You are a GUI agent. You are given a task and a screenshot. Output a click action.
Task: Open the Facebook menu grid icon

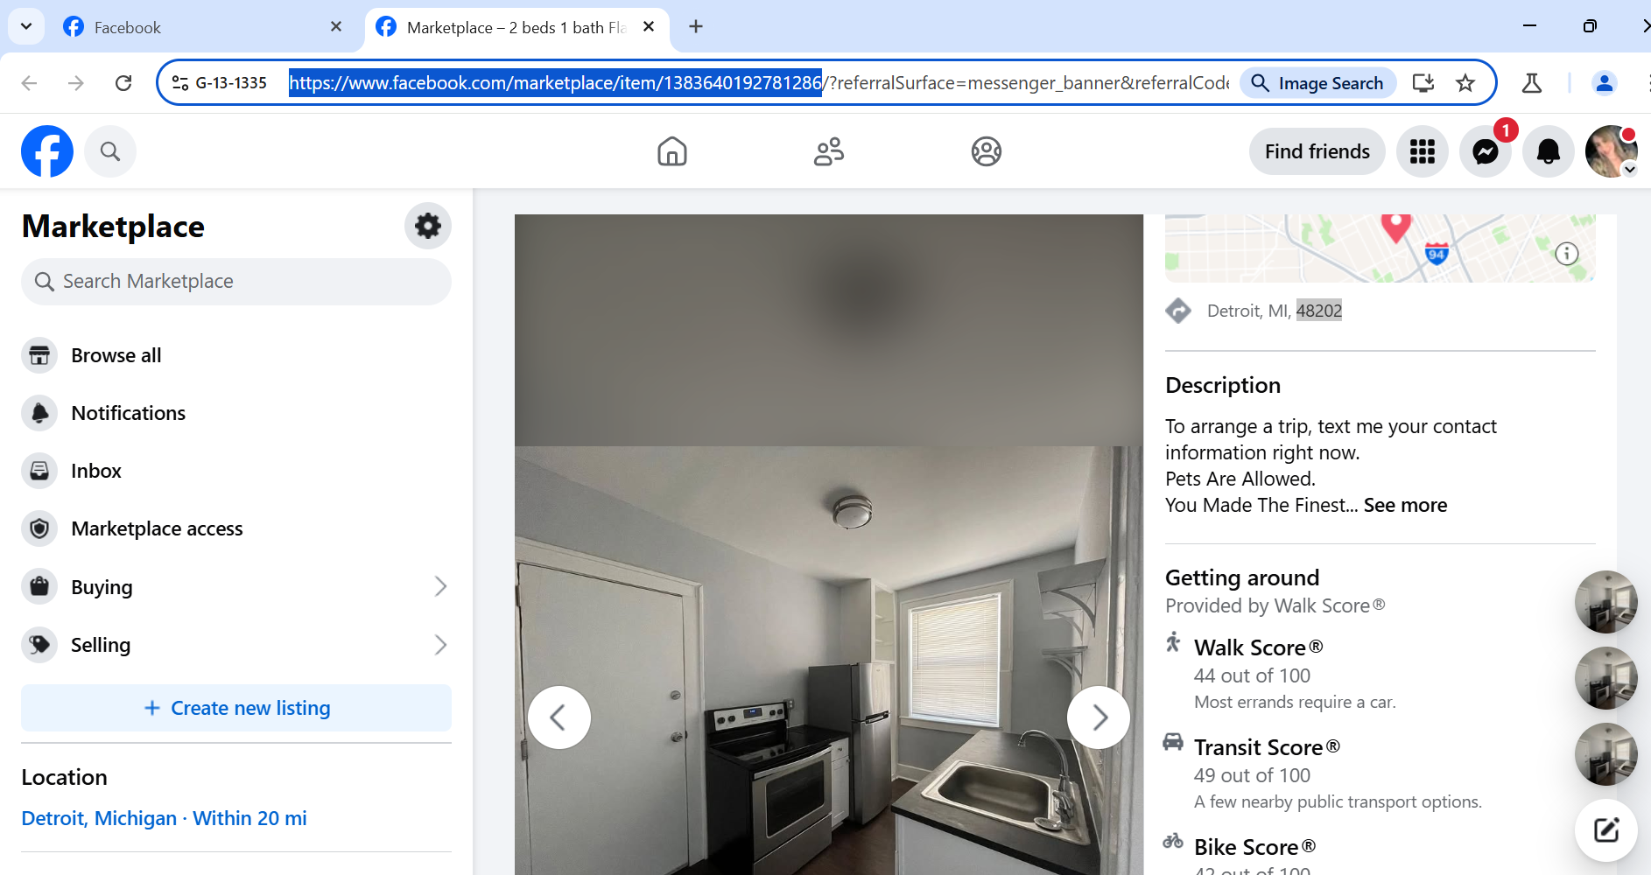tap(1423, 151)
